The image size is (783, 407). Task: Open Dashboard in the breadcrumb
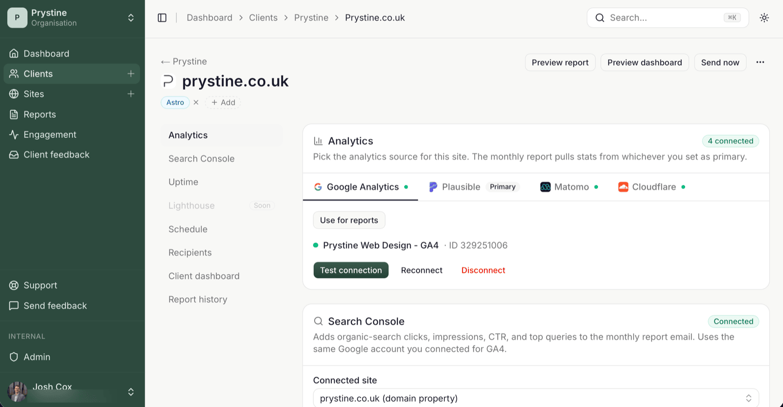click(209, 18)
